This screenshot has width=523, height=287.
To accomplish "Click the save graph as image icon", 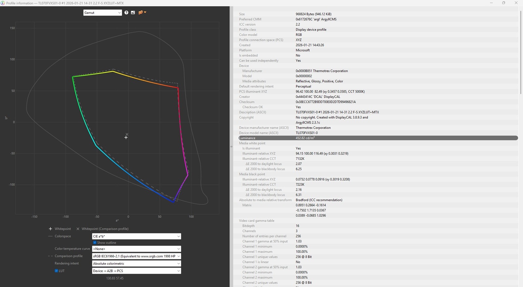I will pyautogui.click(x=133, y=13).
